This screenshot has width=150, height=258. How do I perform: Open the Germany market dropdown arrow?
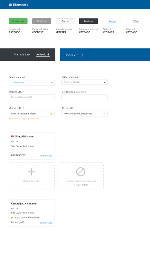[x=52, y=83]
